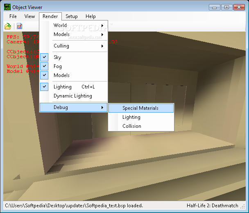This screenshot has height=213, width=249.
Task: Click the Object Viewer app icon in the title bar
Action: point(7,7)
